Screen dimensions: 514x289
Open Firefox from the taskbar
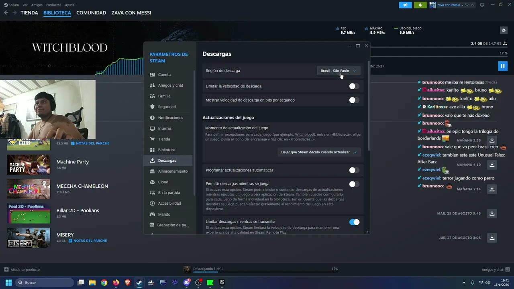pos(116,283)
